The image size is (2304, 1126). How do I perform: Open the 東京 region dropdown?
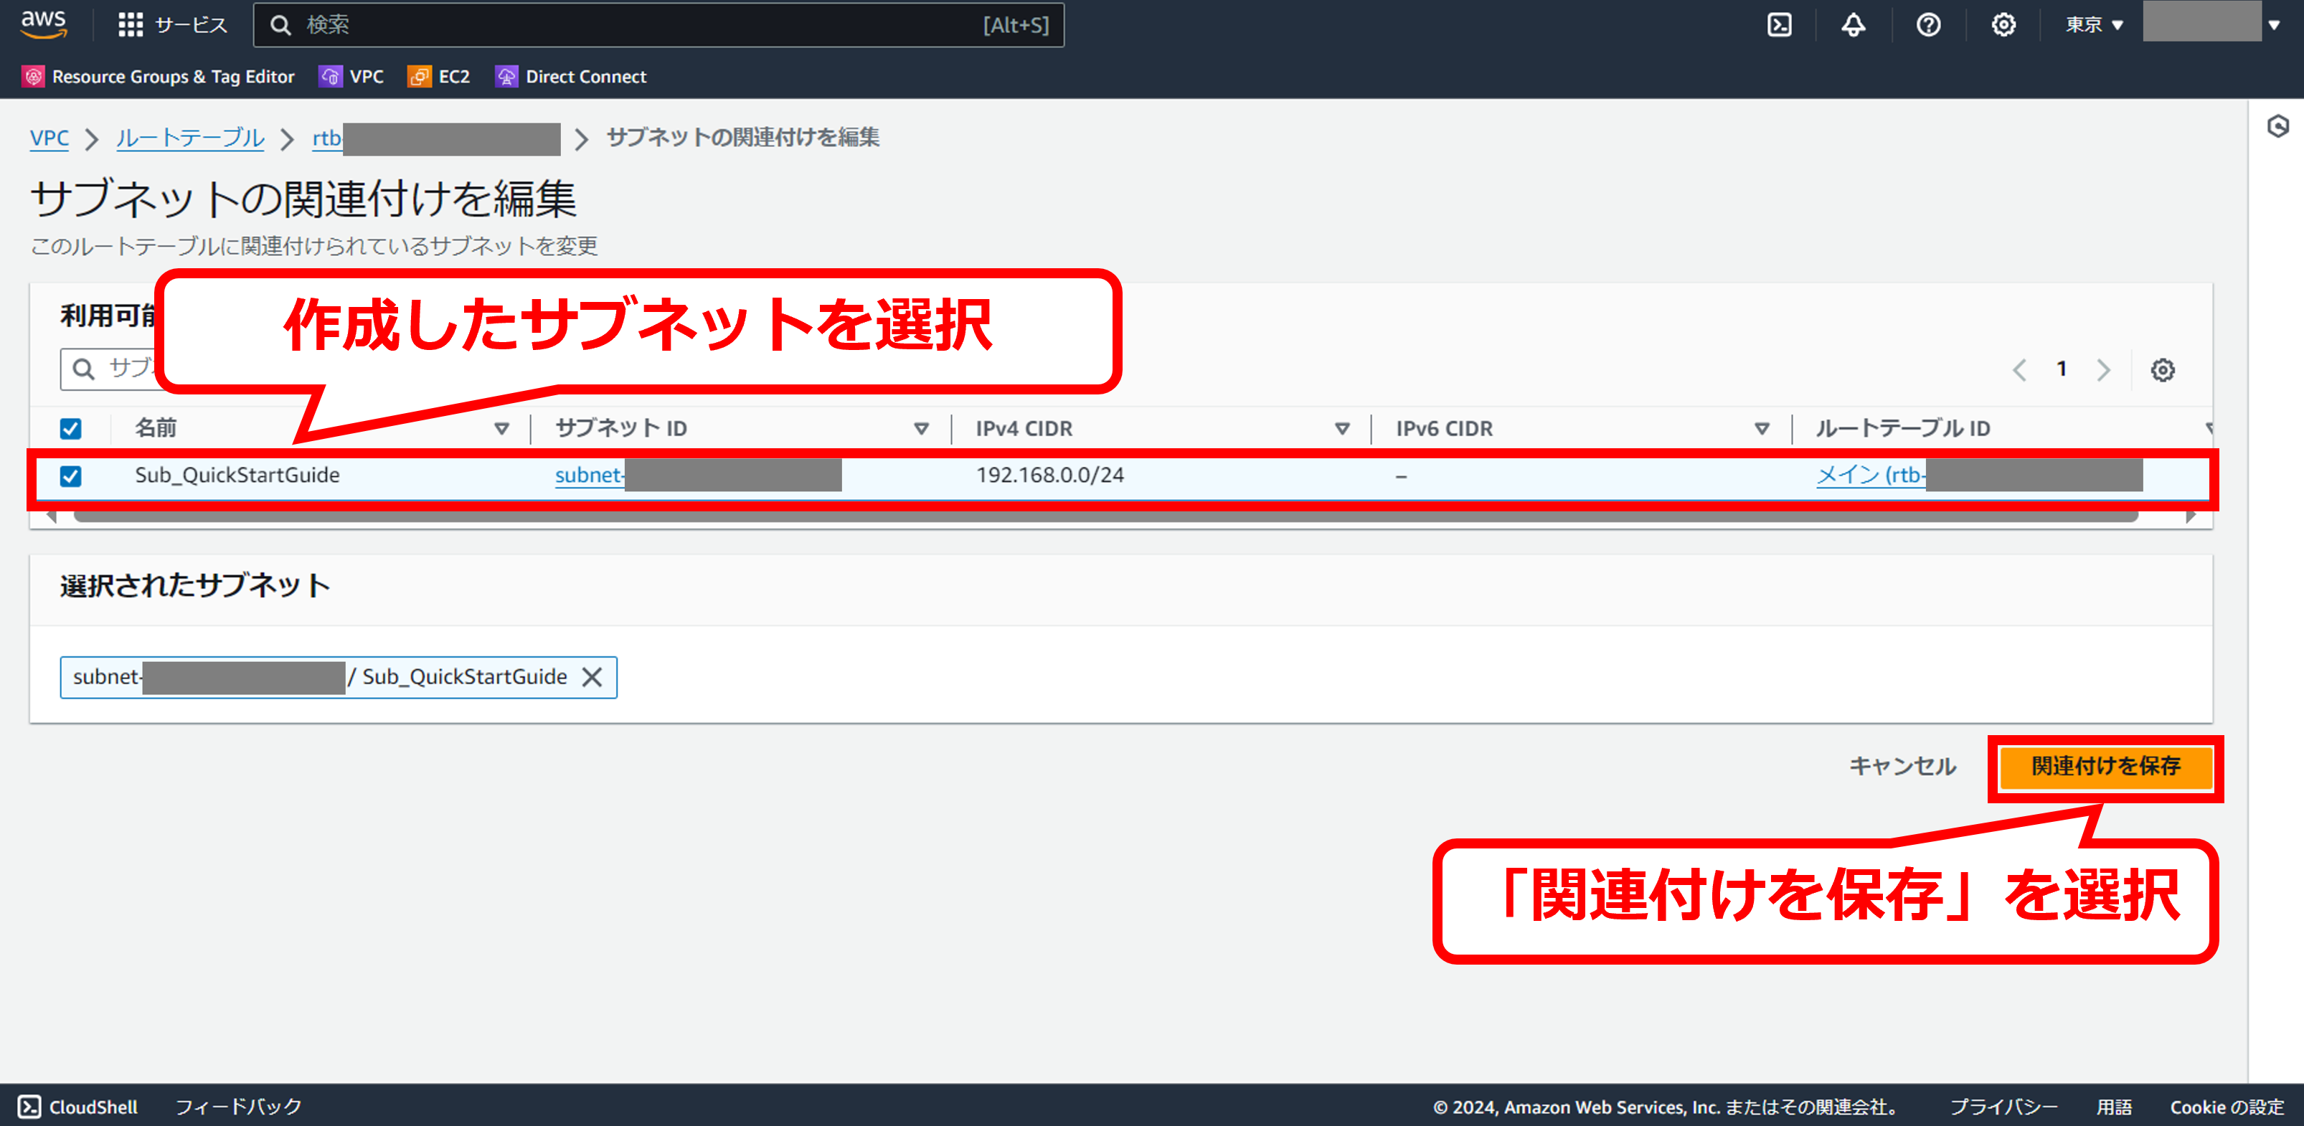tap(2093, 24)
